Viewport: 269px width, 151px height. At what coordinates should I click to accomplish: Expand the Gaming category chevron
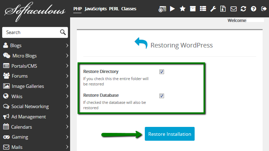[67, 137]
